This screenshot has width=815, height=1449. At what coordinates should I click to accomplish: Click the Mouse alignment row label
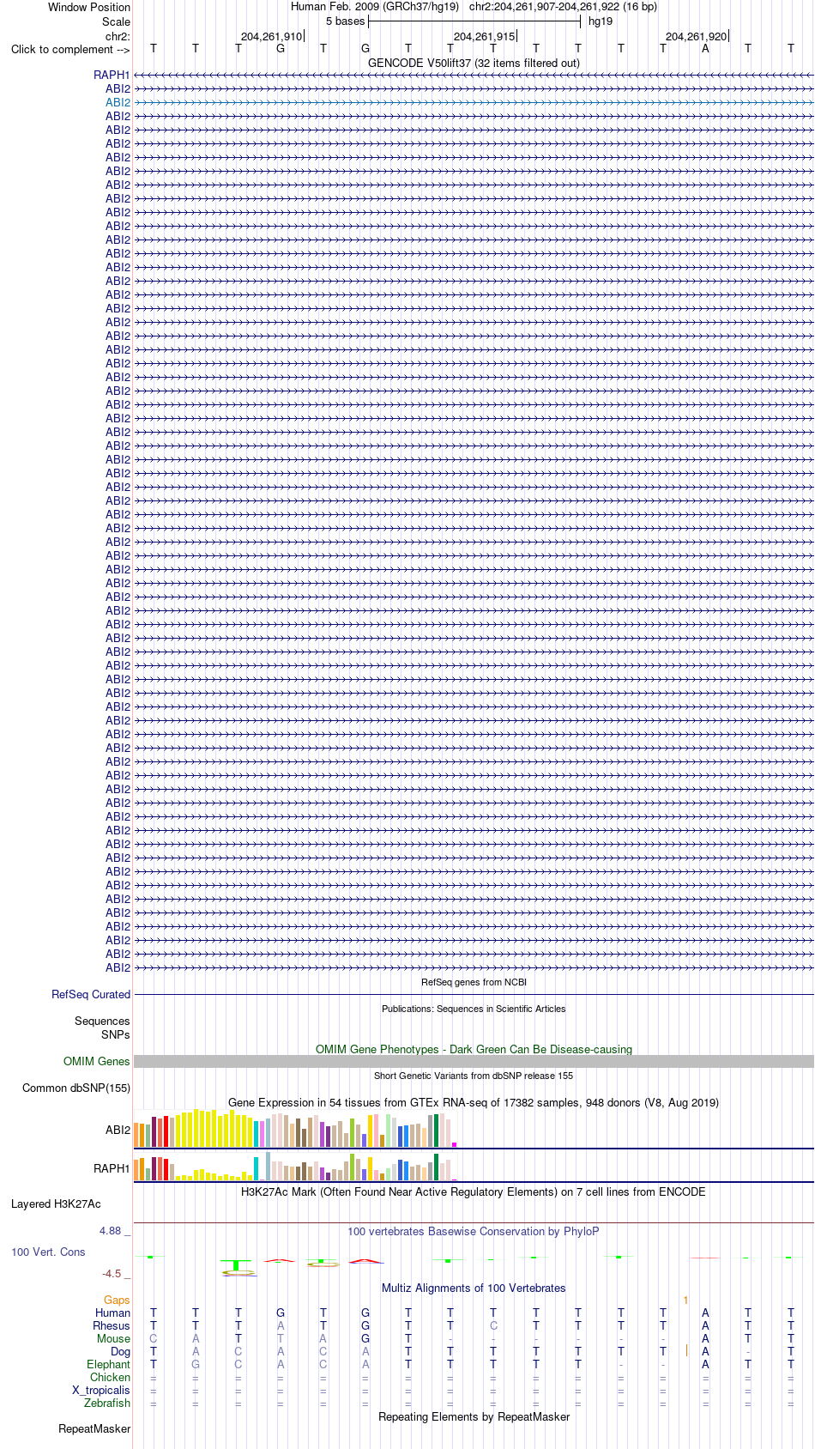click(x=113, y=1338)
